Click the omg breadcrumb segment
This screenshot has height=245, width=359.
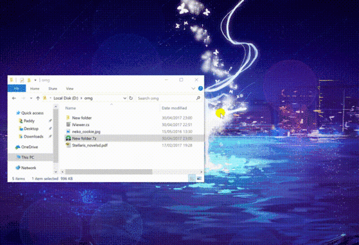pos(89,98)
